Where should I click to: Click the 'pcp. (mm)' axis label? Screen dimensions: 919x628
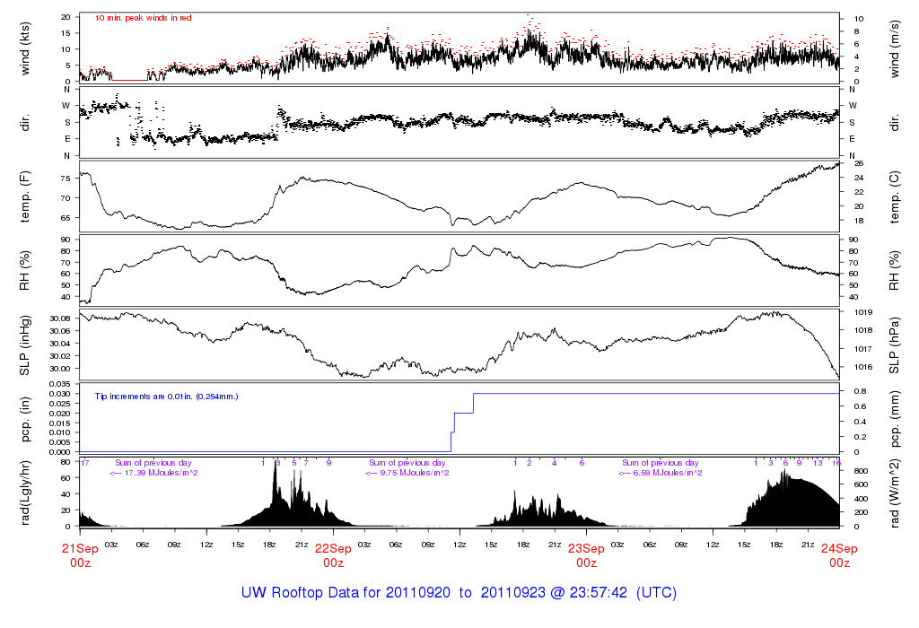[895, 420]
